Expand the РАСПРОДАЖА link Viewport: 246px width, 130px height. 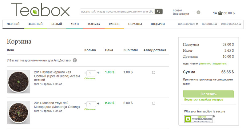pos(231,24)
